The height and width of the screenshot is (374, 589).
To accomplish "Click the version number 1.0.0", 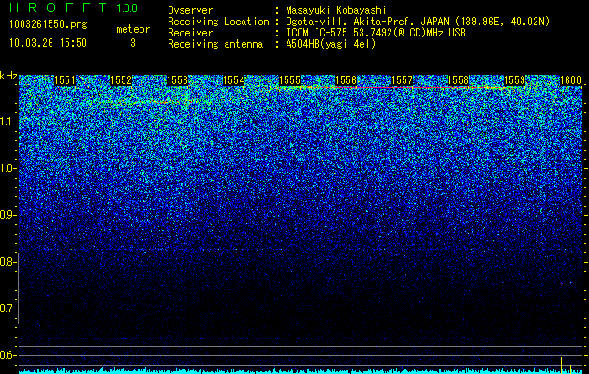I will [127, 8].
